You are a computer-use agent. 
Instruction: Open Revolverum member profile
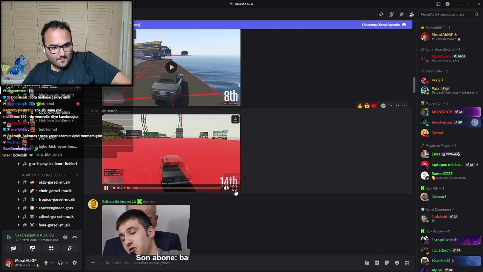(450, 122)
